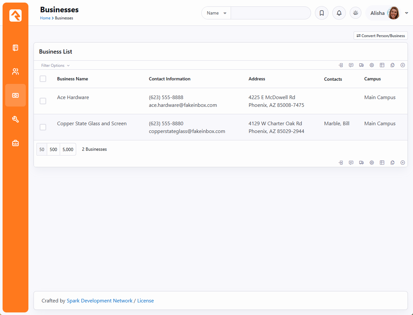Toggle the light/dark theme sun icon
The height and width of the screenshot is (315, 413).
click(356, 13)
